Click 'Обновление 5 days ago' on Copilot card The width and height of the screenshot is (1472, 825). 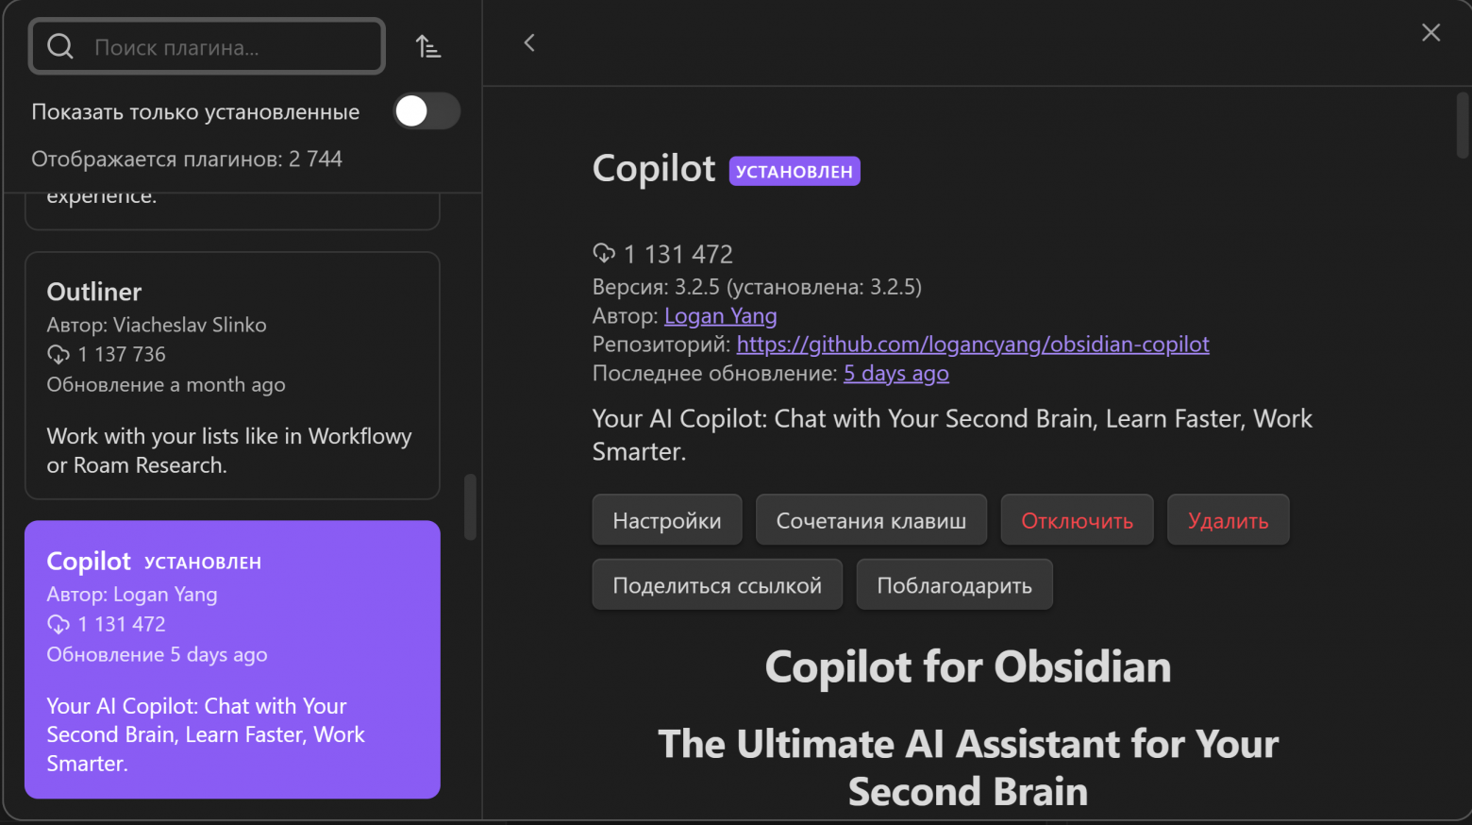tap(158, 654)
